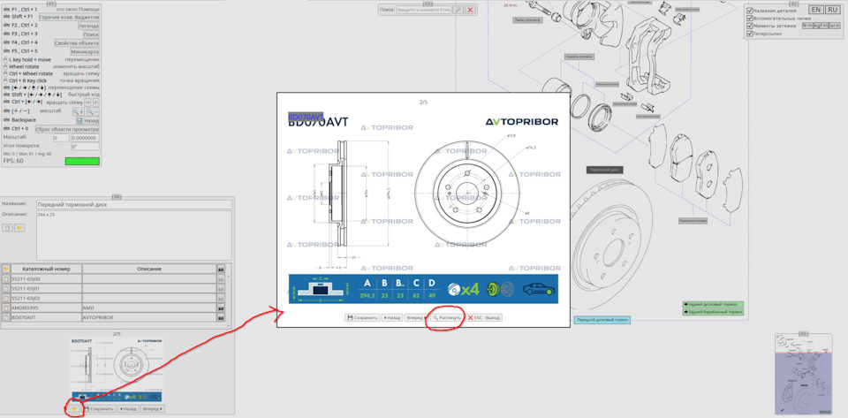Select kgf·m torque units
Screen dimensions: 848x418
821,26
